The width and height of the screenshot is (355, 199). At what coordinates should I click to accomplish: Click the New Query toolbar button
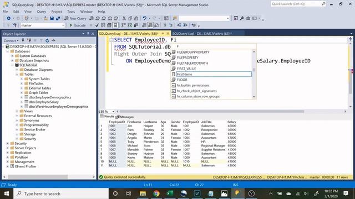point(75,18)
